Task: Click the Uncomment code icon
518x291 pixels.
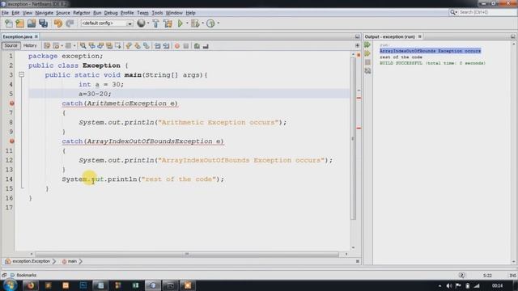Action: click(x=206, y=46)
